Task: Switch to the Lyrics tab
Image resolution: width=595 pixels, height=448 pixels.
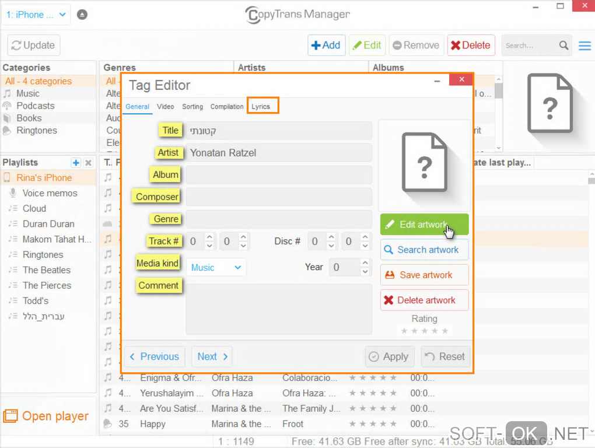Action: pyautogui.click(x=261, y=107)
